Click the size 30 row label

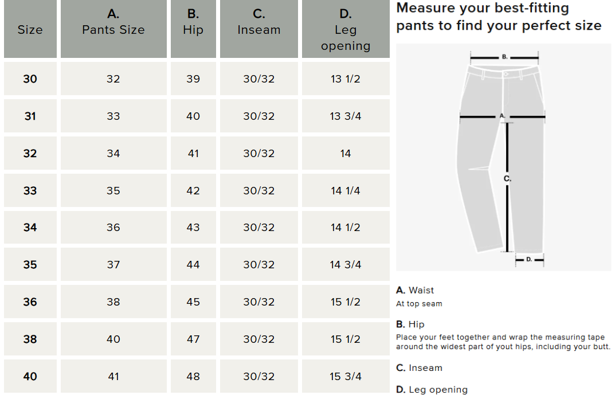(30, 79)
